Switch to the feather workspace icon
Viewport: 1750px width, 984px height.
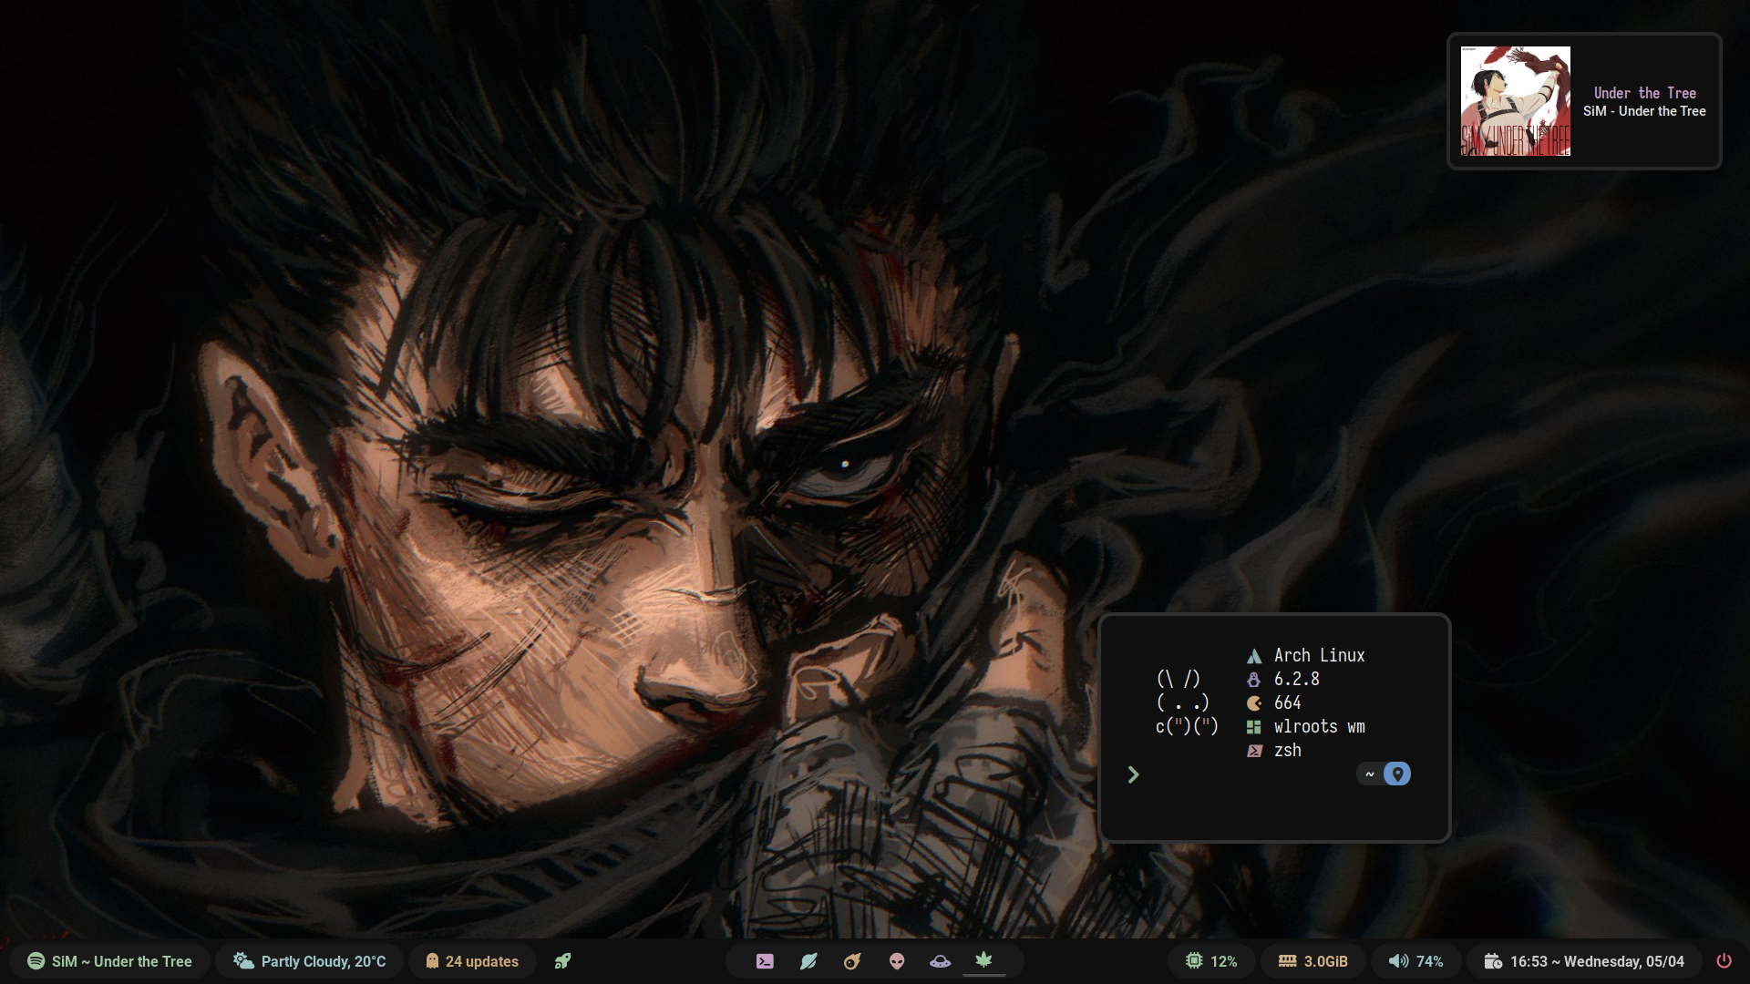click(808, 961)
